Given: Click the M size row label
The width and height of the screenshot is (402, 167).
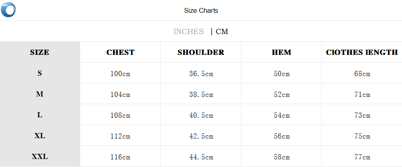Looking at the screenshot, I should tap(40, 94).
